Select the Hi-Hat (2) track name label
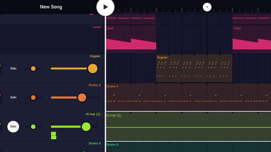271x152 pixels. (x=93, y=114)
